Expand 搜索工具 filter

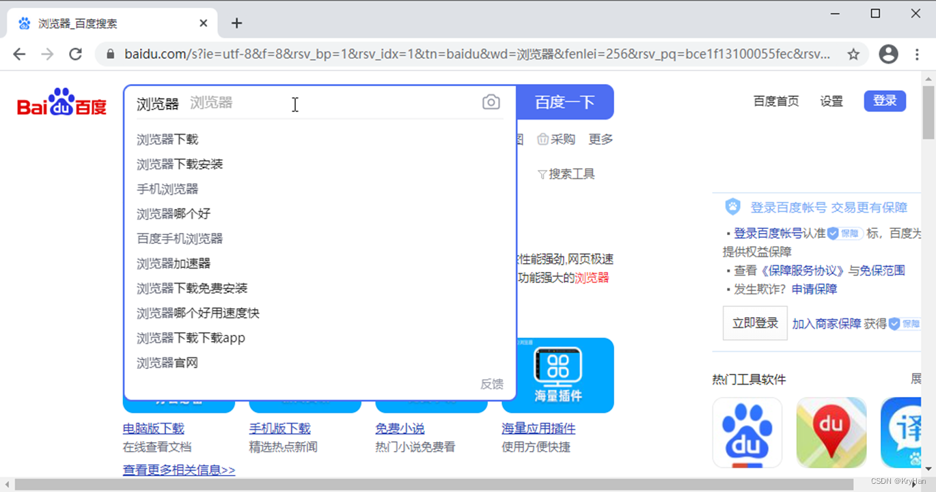click(x=566, y=174)
